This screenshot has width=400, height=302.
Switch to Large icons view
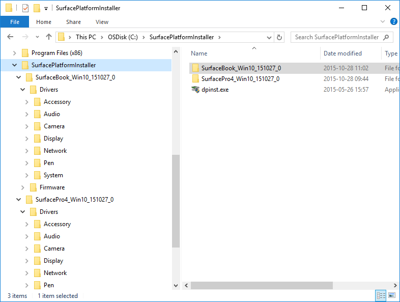pos(391,295)
